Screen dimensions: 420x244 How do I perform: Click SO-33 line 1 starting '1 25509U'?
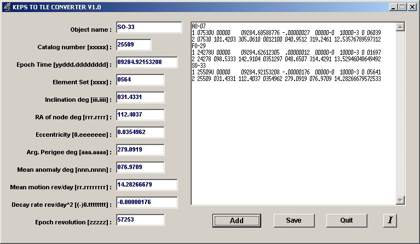tap(286, 72)
